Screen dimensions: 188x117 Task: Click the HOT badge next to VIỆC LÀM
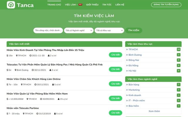(80, 5)
